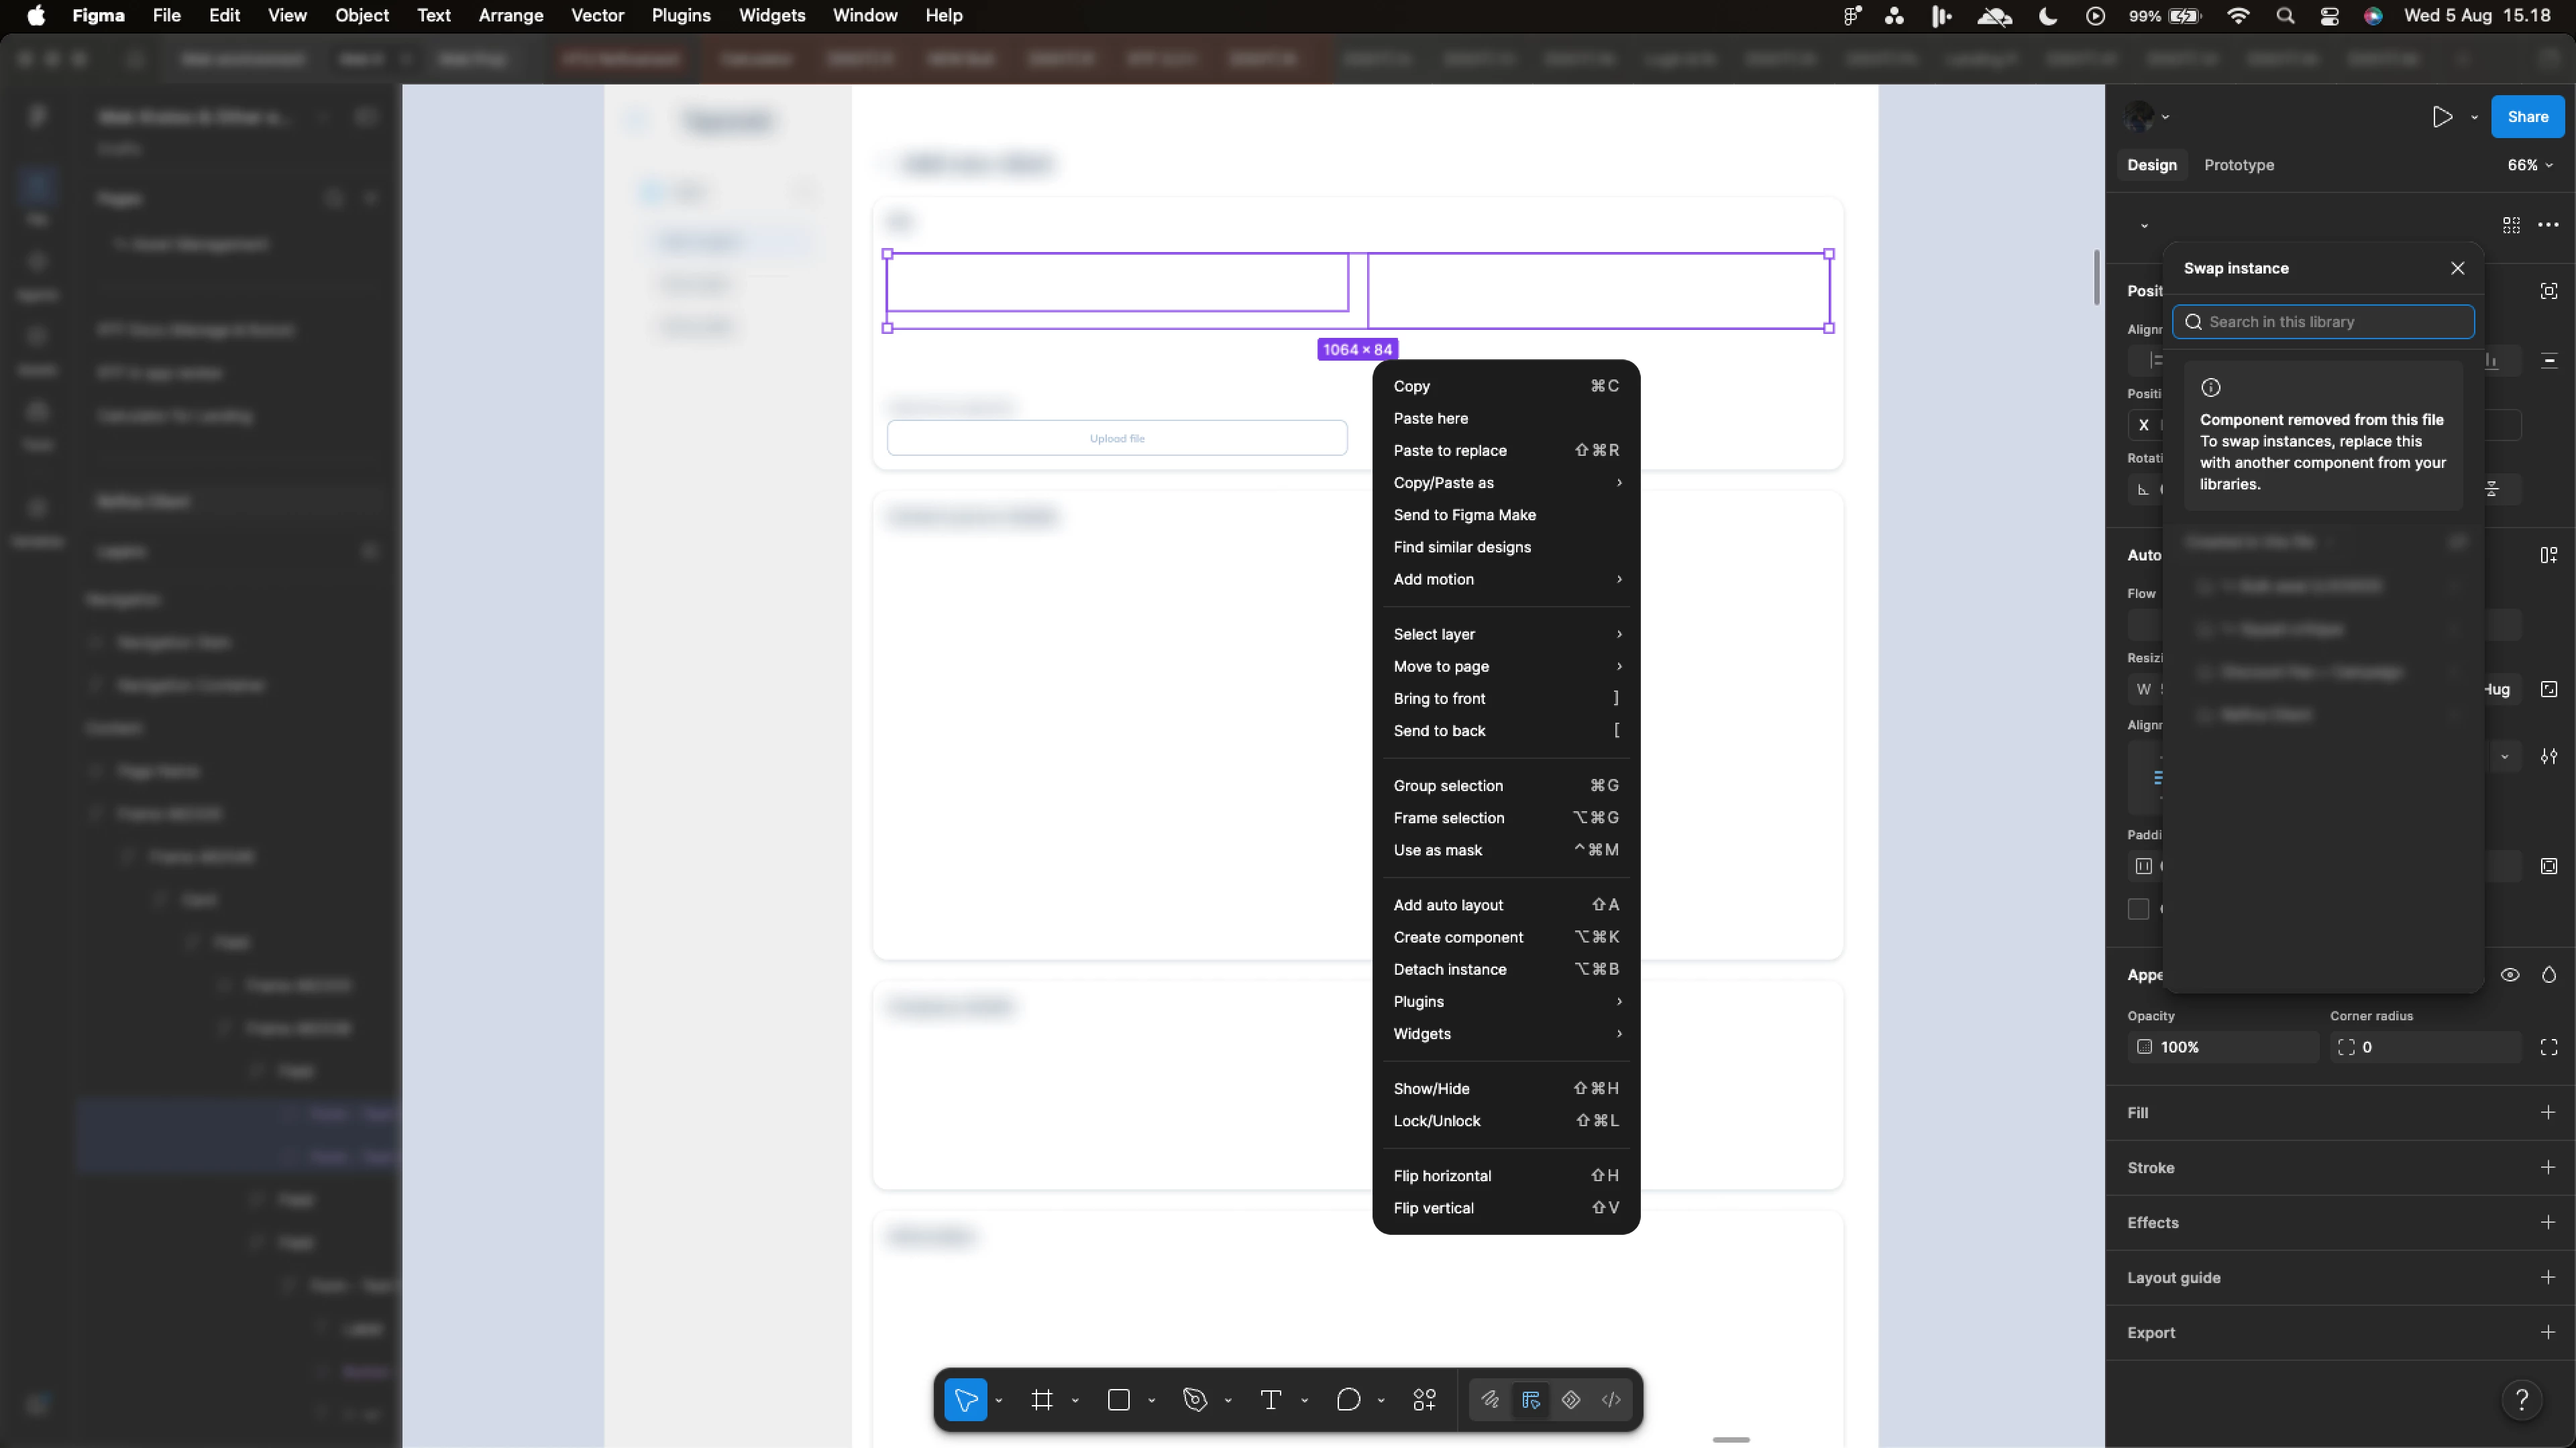The image size is (2576, 1448).
Task: Choose Copy from the context menu
Action: [1506, 387]
